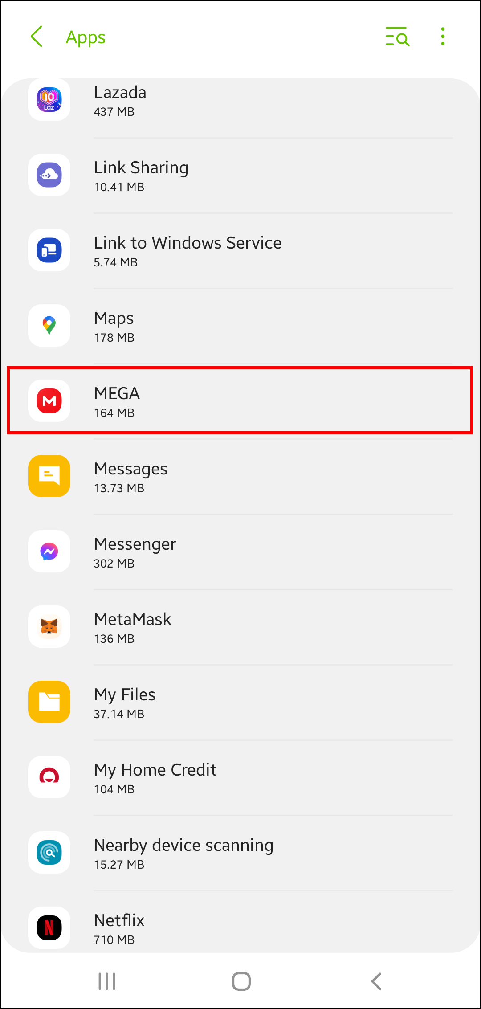Tap the My Files folder icon
This screenshot has height=1009, width=481.
[x=49, y=702]
